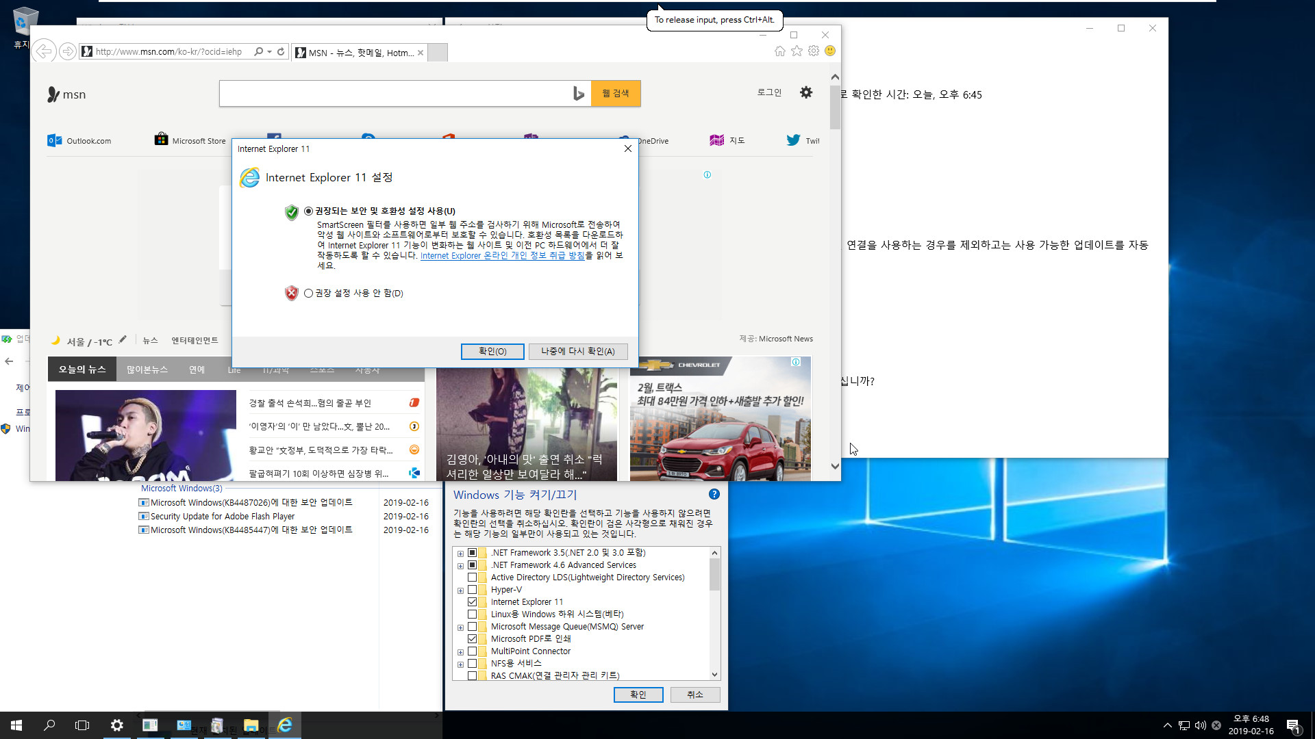Open IE home page icon

780,51
